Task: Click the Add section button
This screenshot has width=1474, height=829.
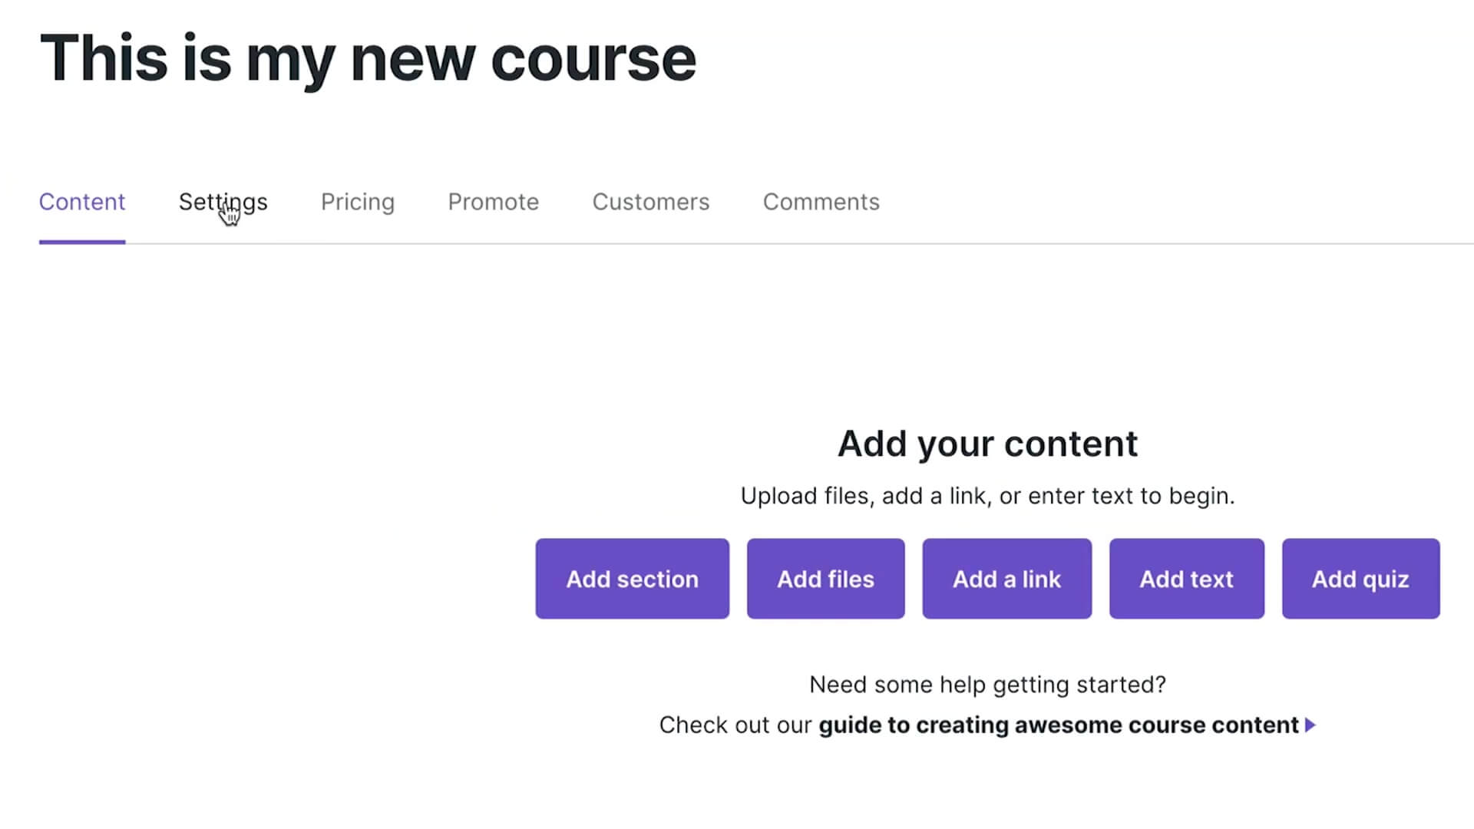Action: click(633, 579)
